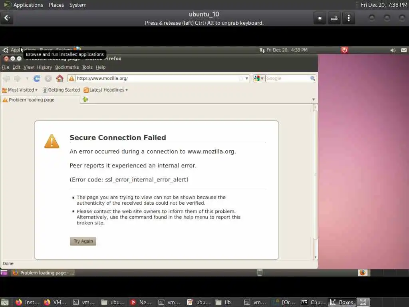Image resolution: width=409 pixels, height=307 pixels.
Task: Switch to host taskbar Inst... Firefox window
Action: pos(27,302)
